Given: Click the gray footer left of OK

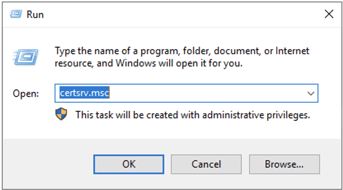Looking at the screenshot, I should 49,164.
